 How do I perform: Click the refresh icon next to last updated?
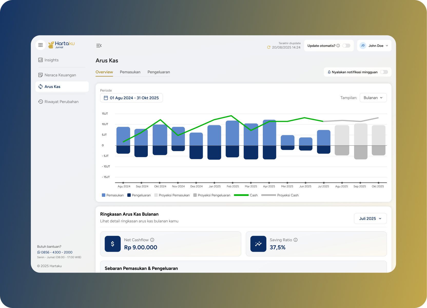(x=269, y=47)
